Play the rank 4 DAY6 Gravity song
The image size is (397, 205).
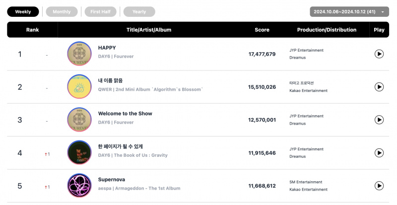379,153
